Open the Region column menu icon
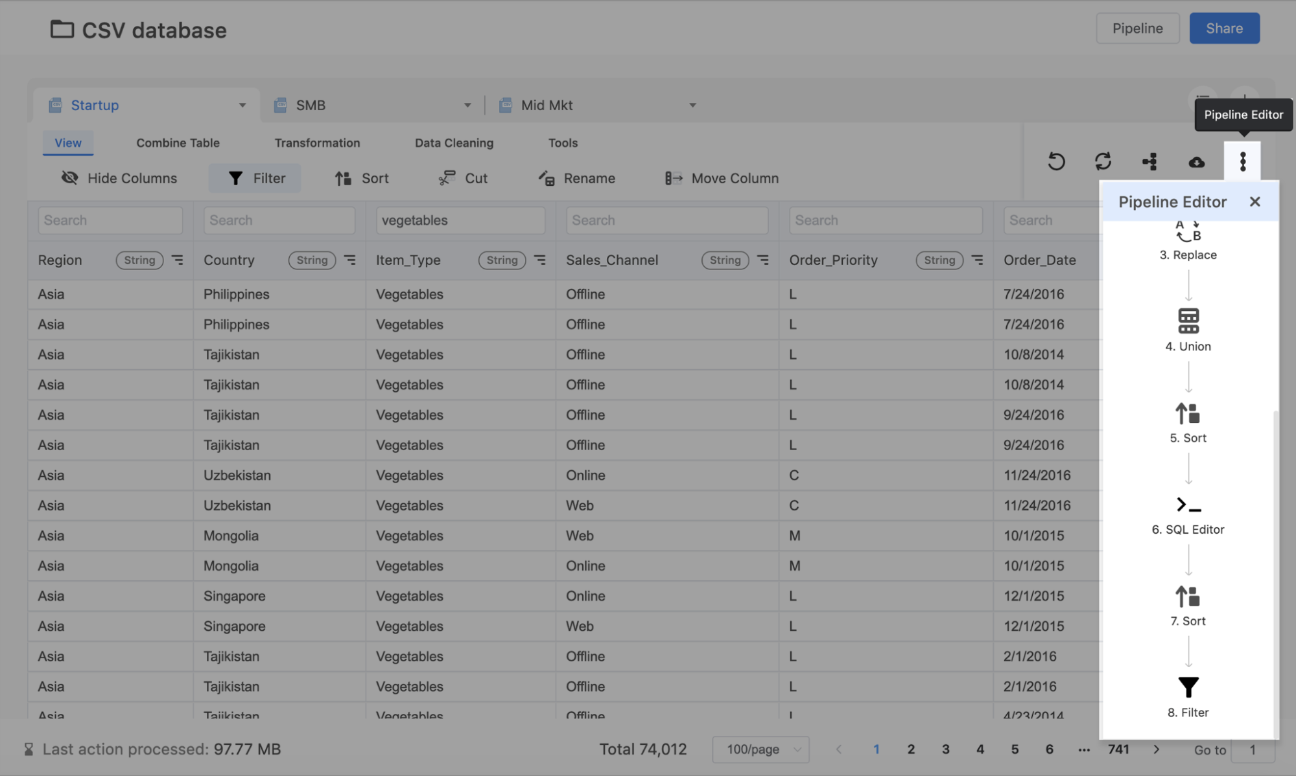Viewport: 1296px width, 776px height. (177, 260)
